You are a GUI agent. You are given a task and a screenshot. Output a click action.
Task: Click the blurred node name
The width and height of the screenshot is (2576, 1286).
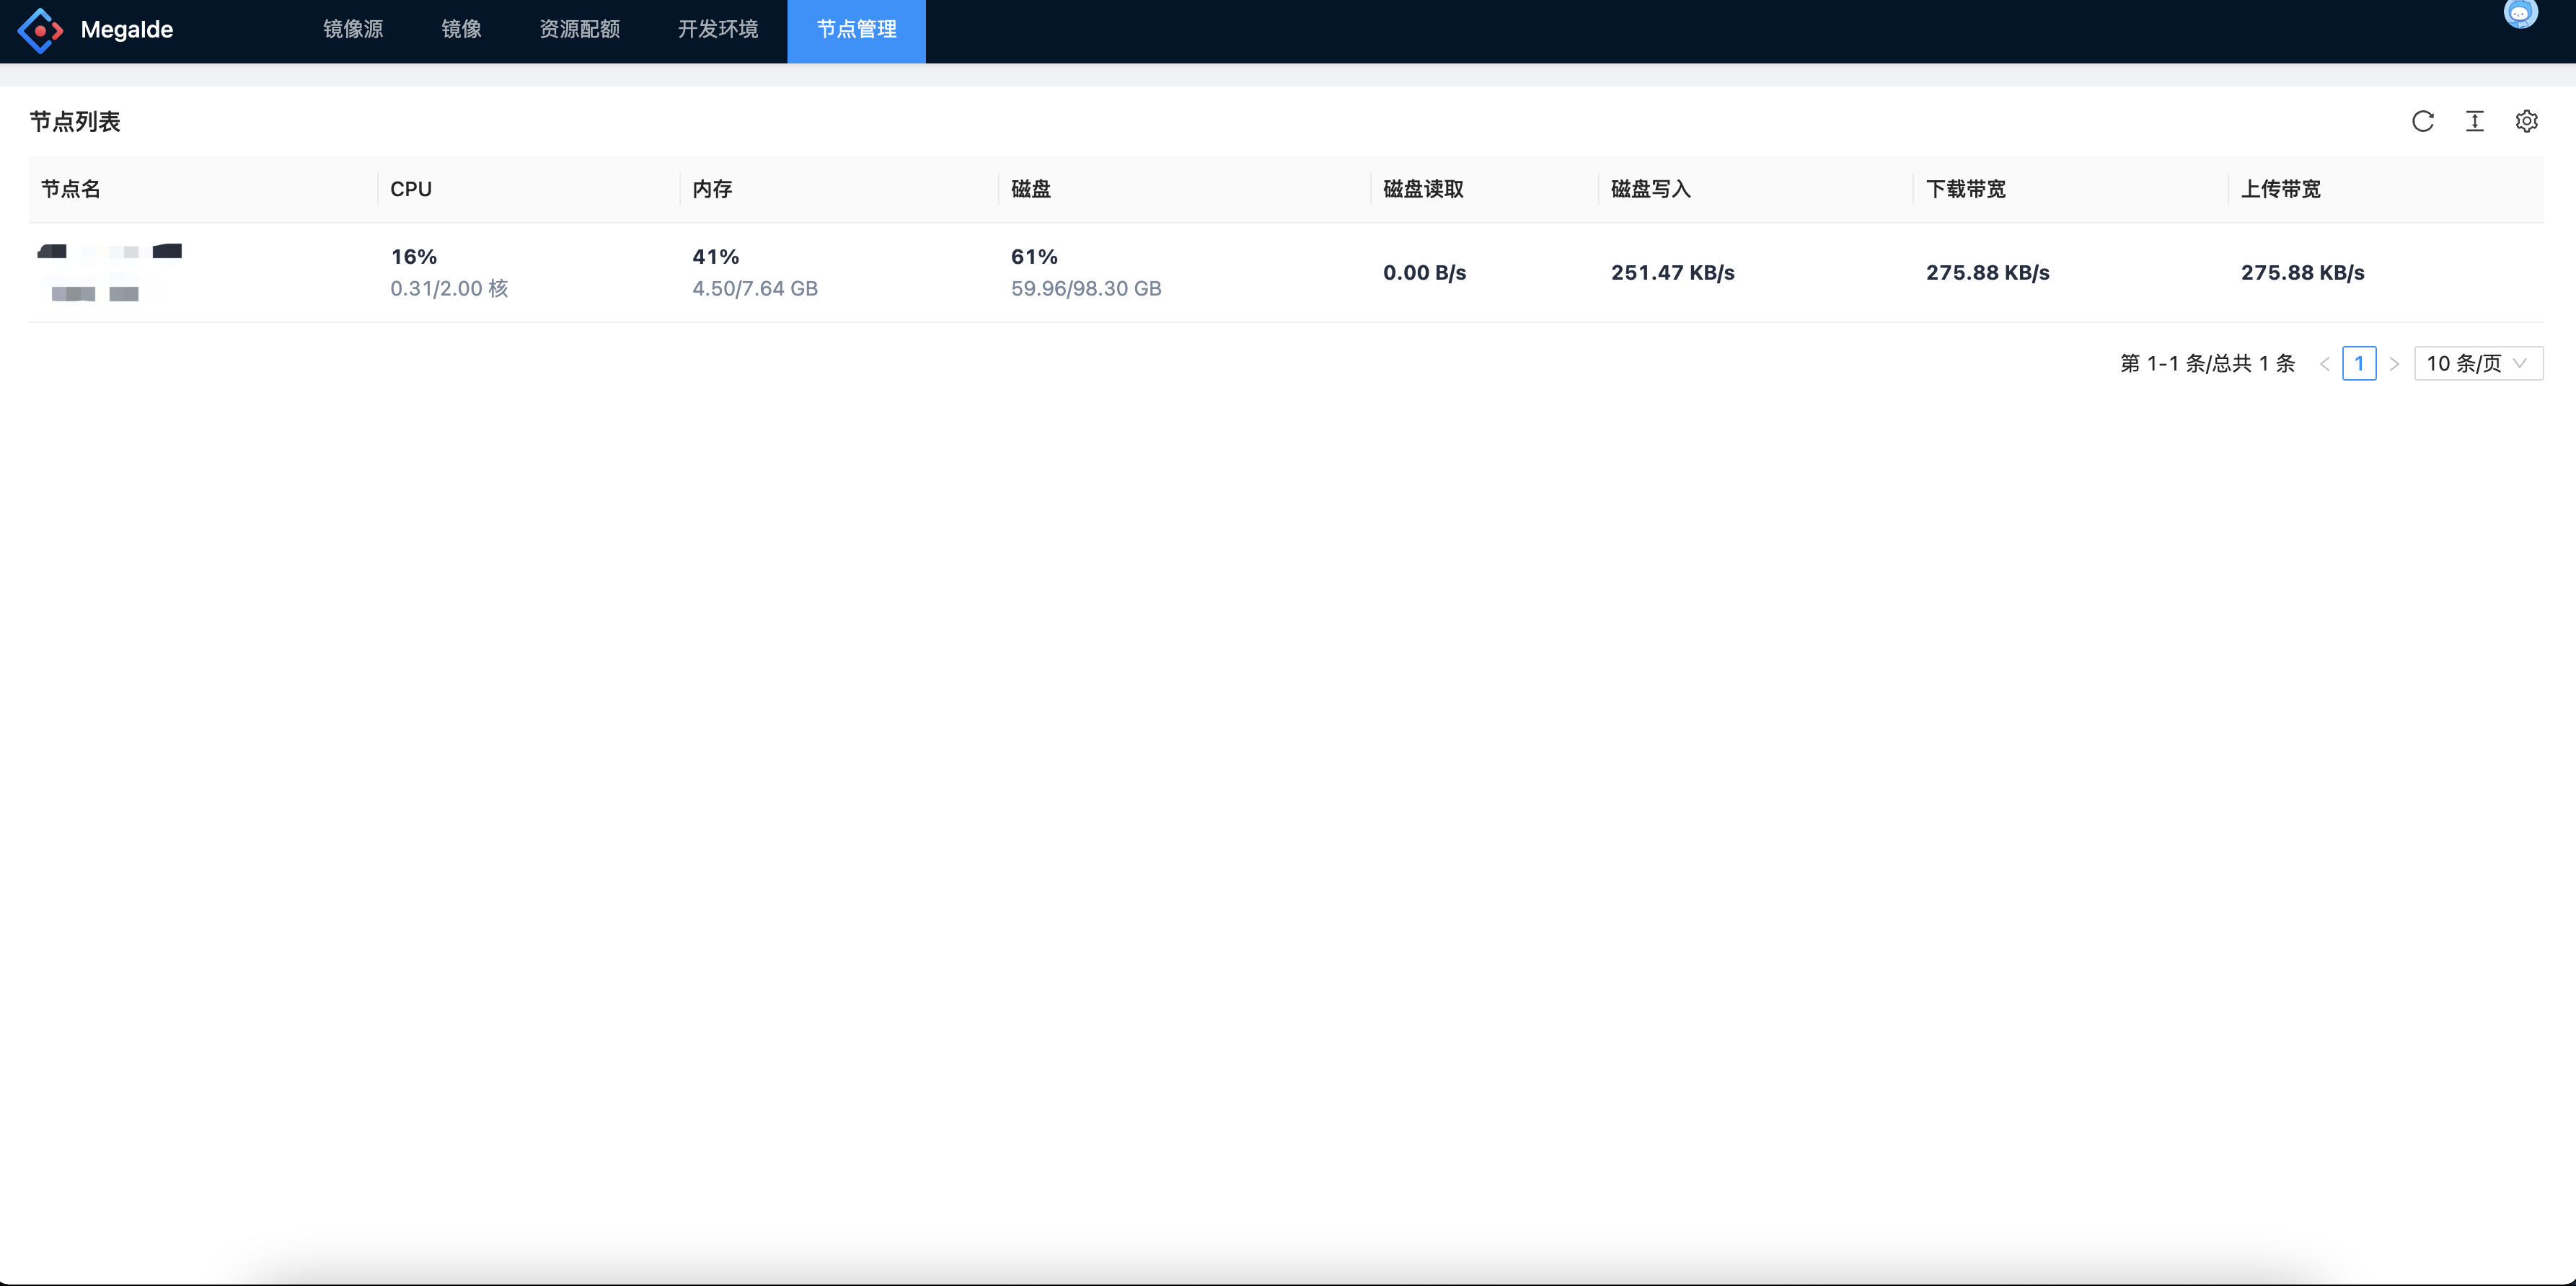click(110, 252)
